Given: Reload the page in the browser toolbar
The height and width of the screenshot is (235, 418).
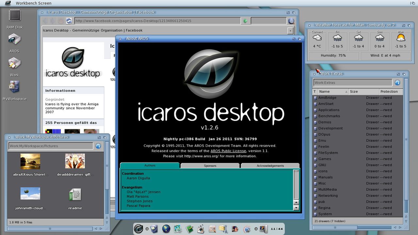Looking at the screenshot, I should [69, 21].
